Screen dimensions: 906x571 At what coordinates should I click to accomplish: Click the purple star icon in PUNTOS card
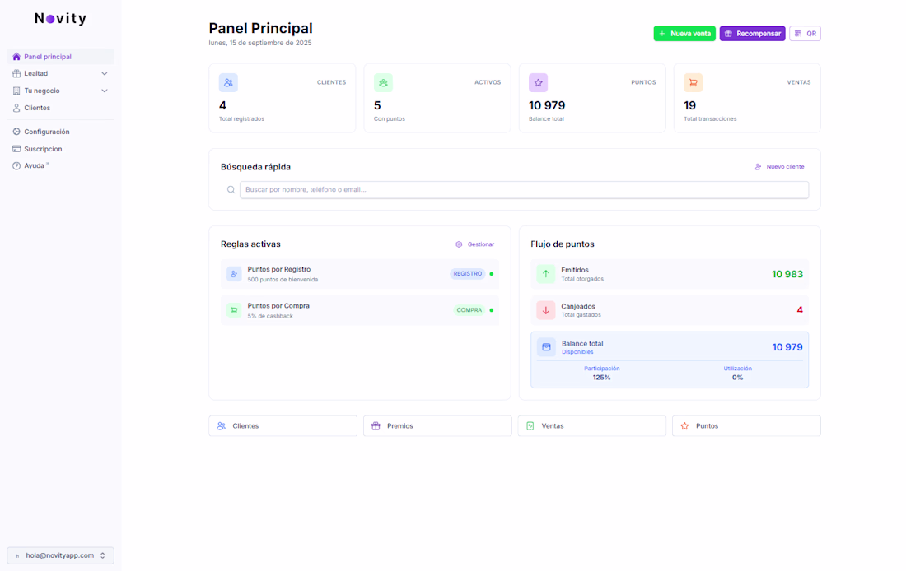538,82
